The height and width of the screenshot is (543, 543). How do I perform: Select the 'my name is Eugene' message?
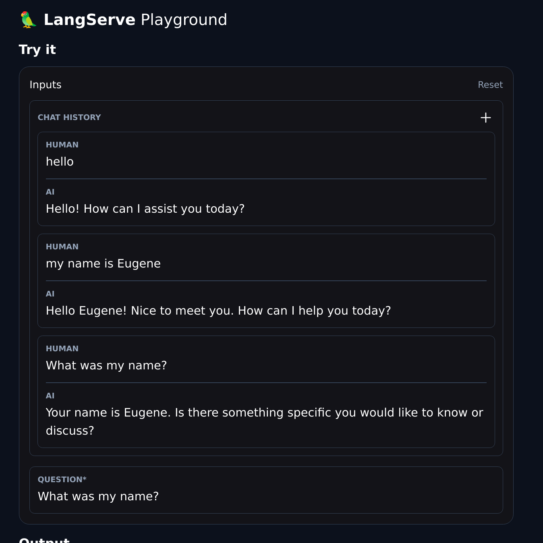(103, 263)
